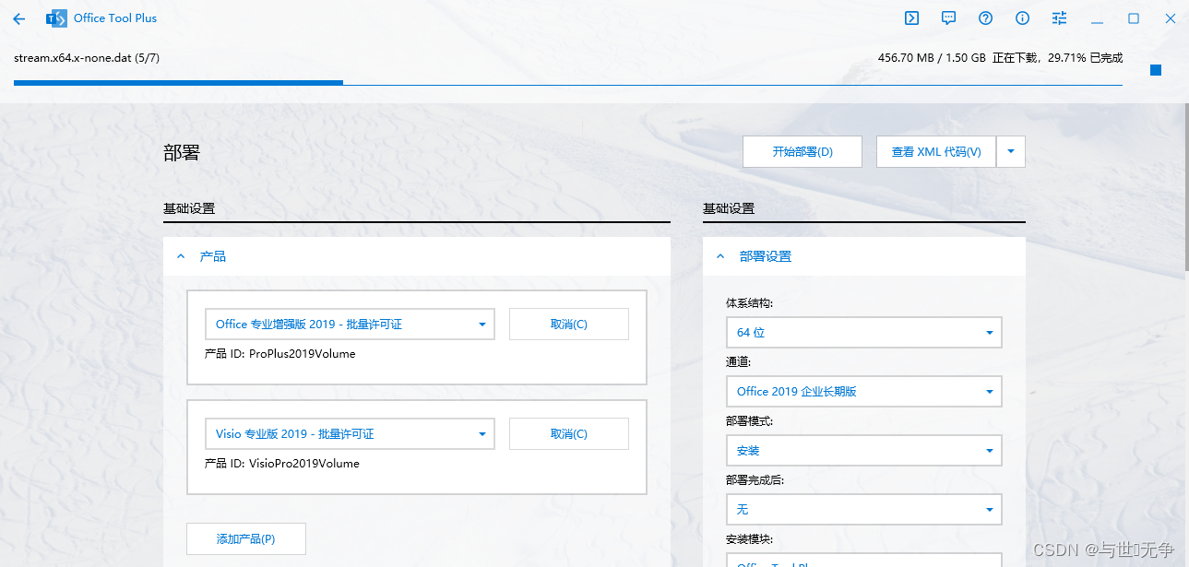Open the command console icon
Viewport: 1189px width, 567px height.
[x=911, y=18]
